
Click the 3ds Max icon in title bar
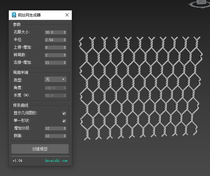(14, 15)
